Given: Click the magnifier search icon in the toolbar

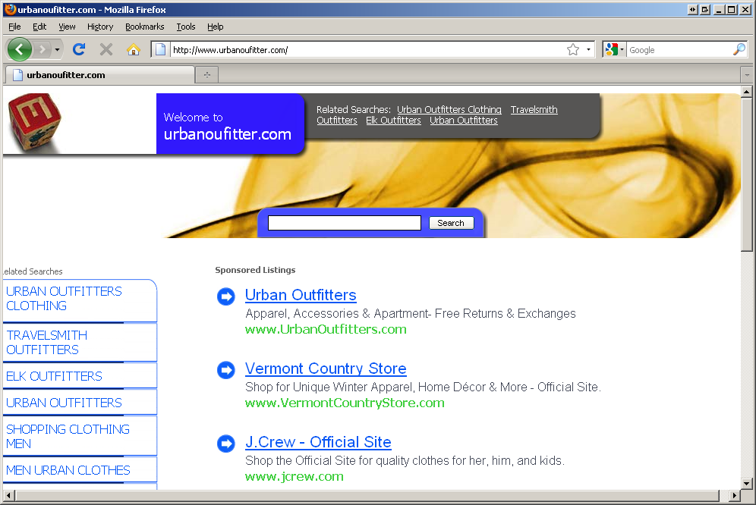Looking at the screenshot, I should click(x=739, y=49).
